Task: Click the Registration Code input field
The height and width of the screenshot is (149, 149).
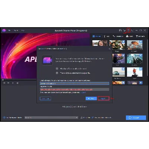Action: click(x=74, y=89)
